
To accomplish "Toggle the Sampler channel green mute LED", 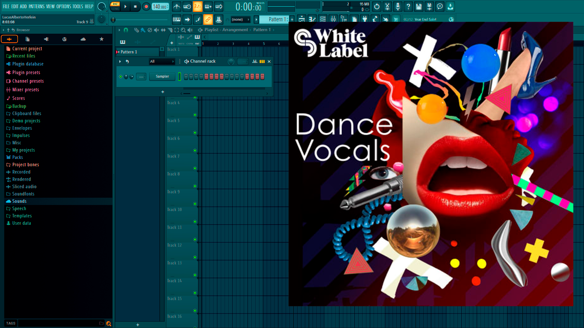I will click(x=121, y=76).
